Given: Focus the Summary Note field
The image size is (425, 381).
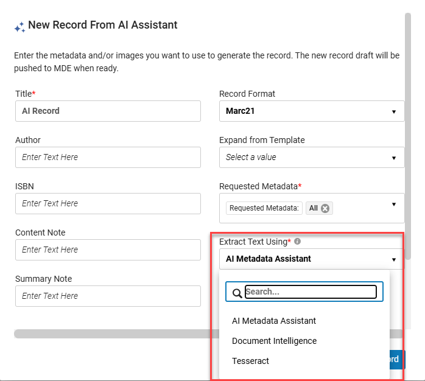Looking at the screenshot, I should pos(108,296).
